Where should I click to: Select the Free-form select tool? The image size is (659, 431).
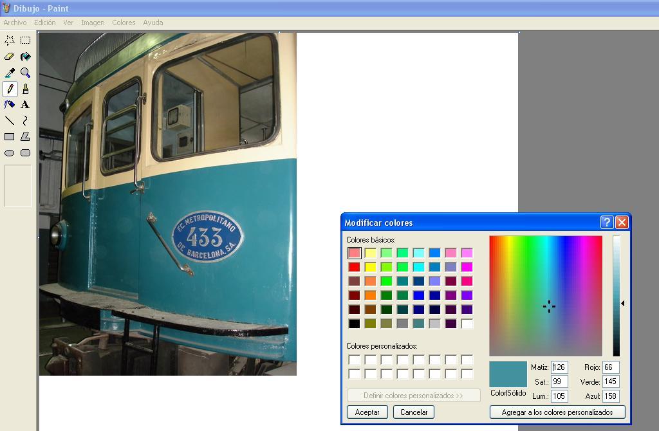(10, 41)
